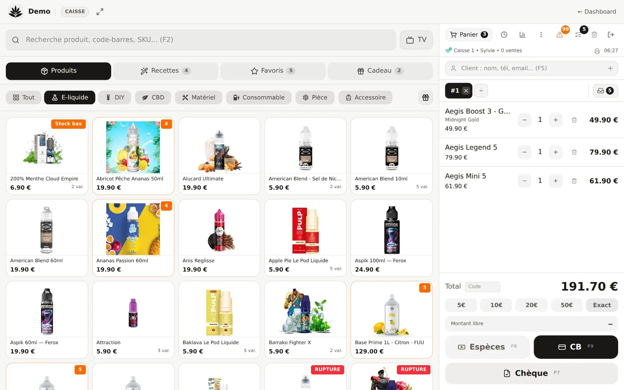Open the three-dot more options menu
This screenshot has height=390, width=624.
pyautogui.click(x=541, y=35)
